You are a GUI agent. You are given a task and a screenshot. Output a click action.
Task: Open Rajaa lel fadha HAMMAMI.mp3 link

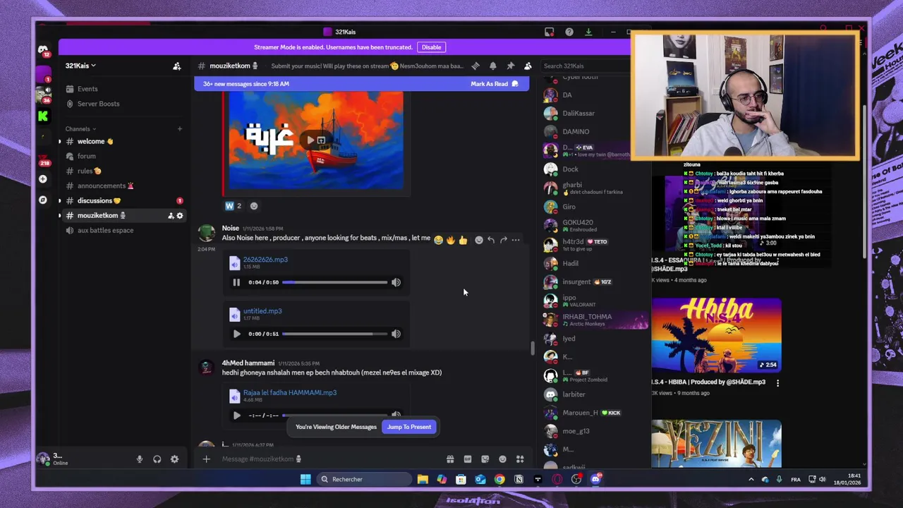click(290, 393)
